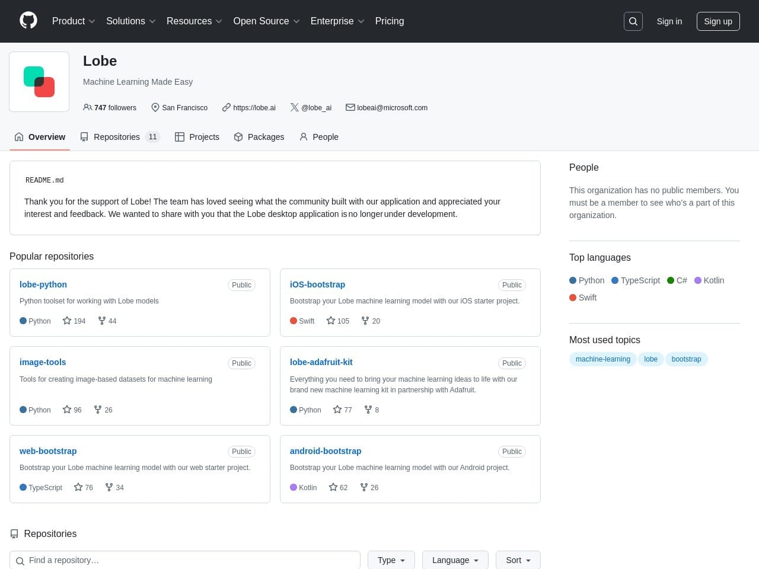759x569 pixels.
Task: Open the forks of web-bootstrap
Action: click(114, 487)
